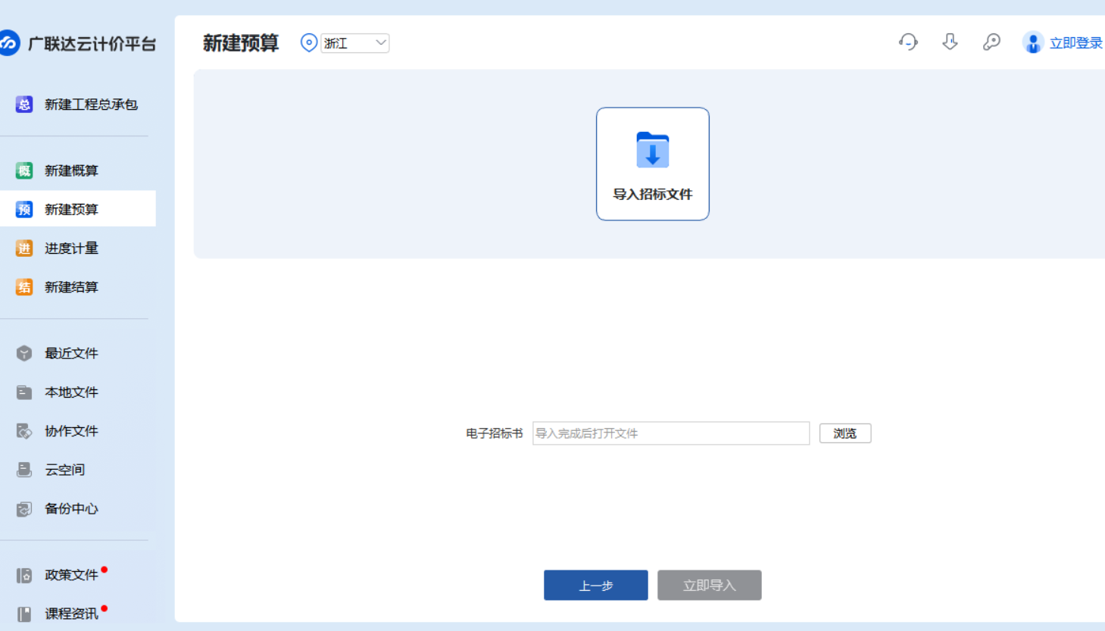
Task: Open the customer service headset icon
Action: coord(908,42)
